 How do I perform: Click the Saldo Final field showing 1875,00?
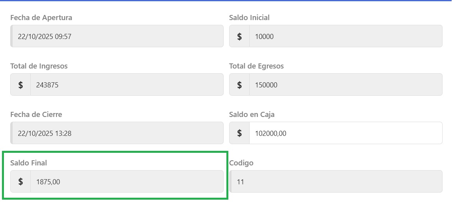coord(126,182)
